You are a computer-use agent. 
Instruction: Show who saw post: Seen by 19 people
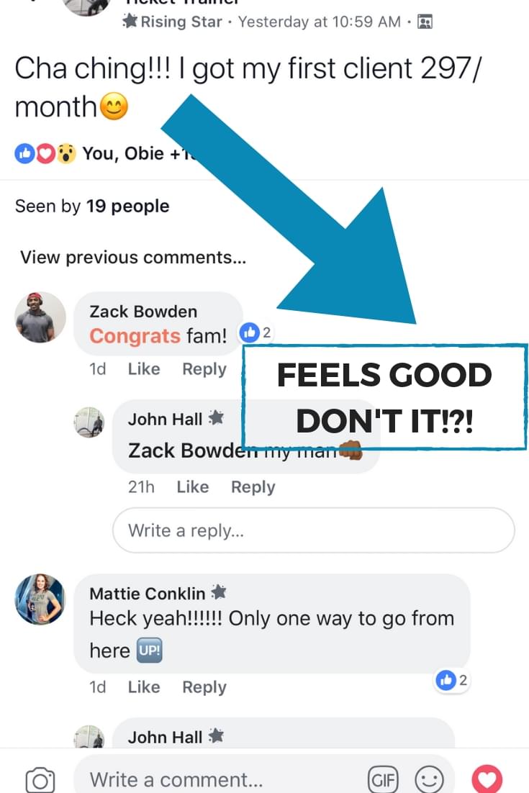click(x=92, y=207)
